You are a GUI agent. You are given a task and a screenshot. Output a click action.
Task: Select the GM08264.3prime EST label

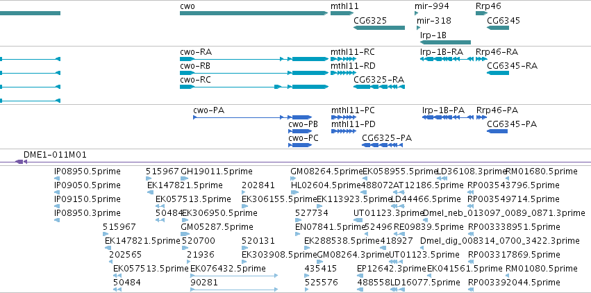pyautogui.click(x=353, y=255)
